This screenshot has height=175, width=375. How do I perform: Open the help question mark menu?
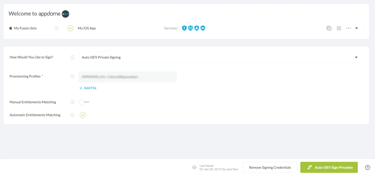point(367,167)
